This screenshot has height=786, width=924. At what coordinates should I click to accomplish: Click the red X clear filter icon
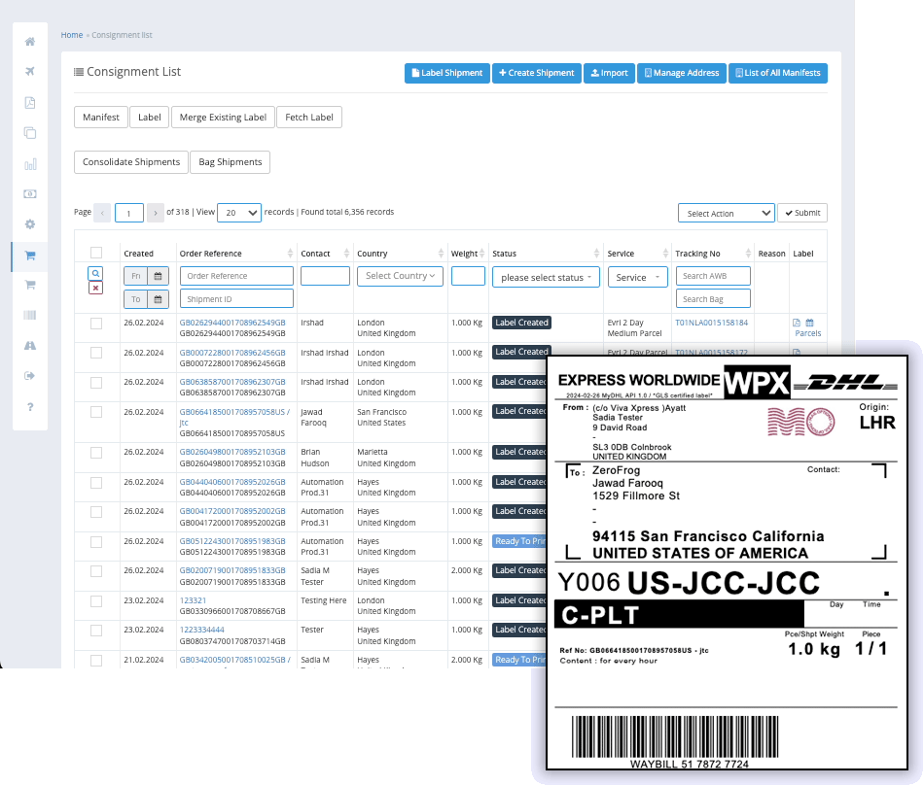pyautogui.click(x=95, y=288)
